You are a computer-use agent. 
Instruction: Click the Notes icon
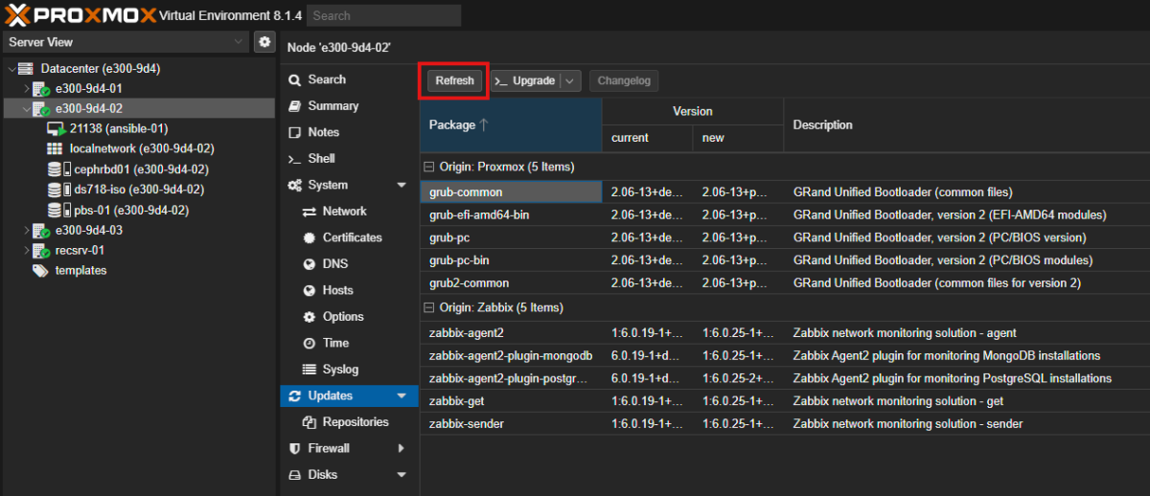(x=295, y=132)
